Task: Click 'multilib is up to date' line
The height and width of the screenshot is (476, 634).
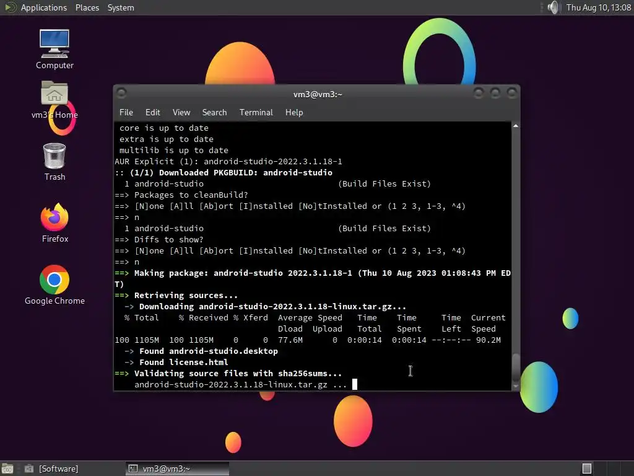Action: click(x=174, y=150)
